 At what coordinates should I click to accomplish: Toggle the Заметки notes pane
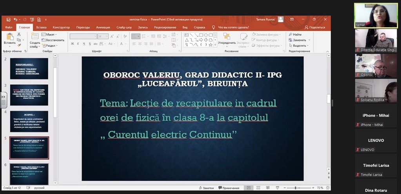[x=208, y=188]
